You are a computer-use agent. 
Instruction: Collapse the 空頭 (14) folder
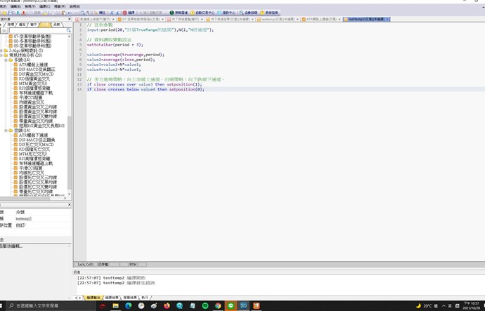8,130
